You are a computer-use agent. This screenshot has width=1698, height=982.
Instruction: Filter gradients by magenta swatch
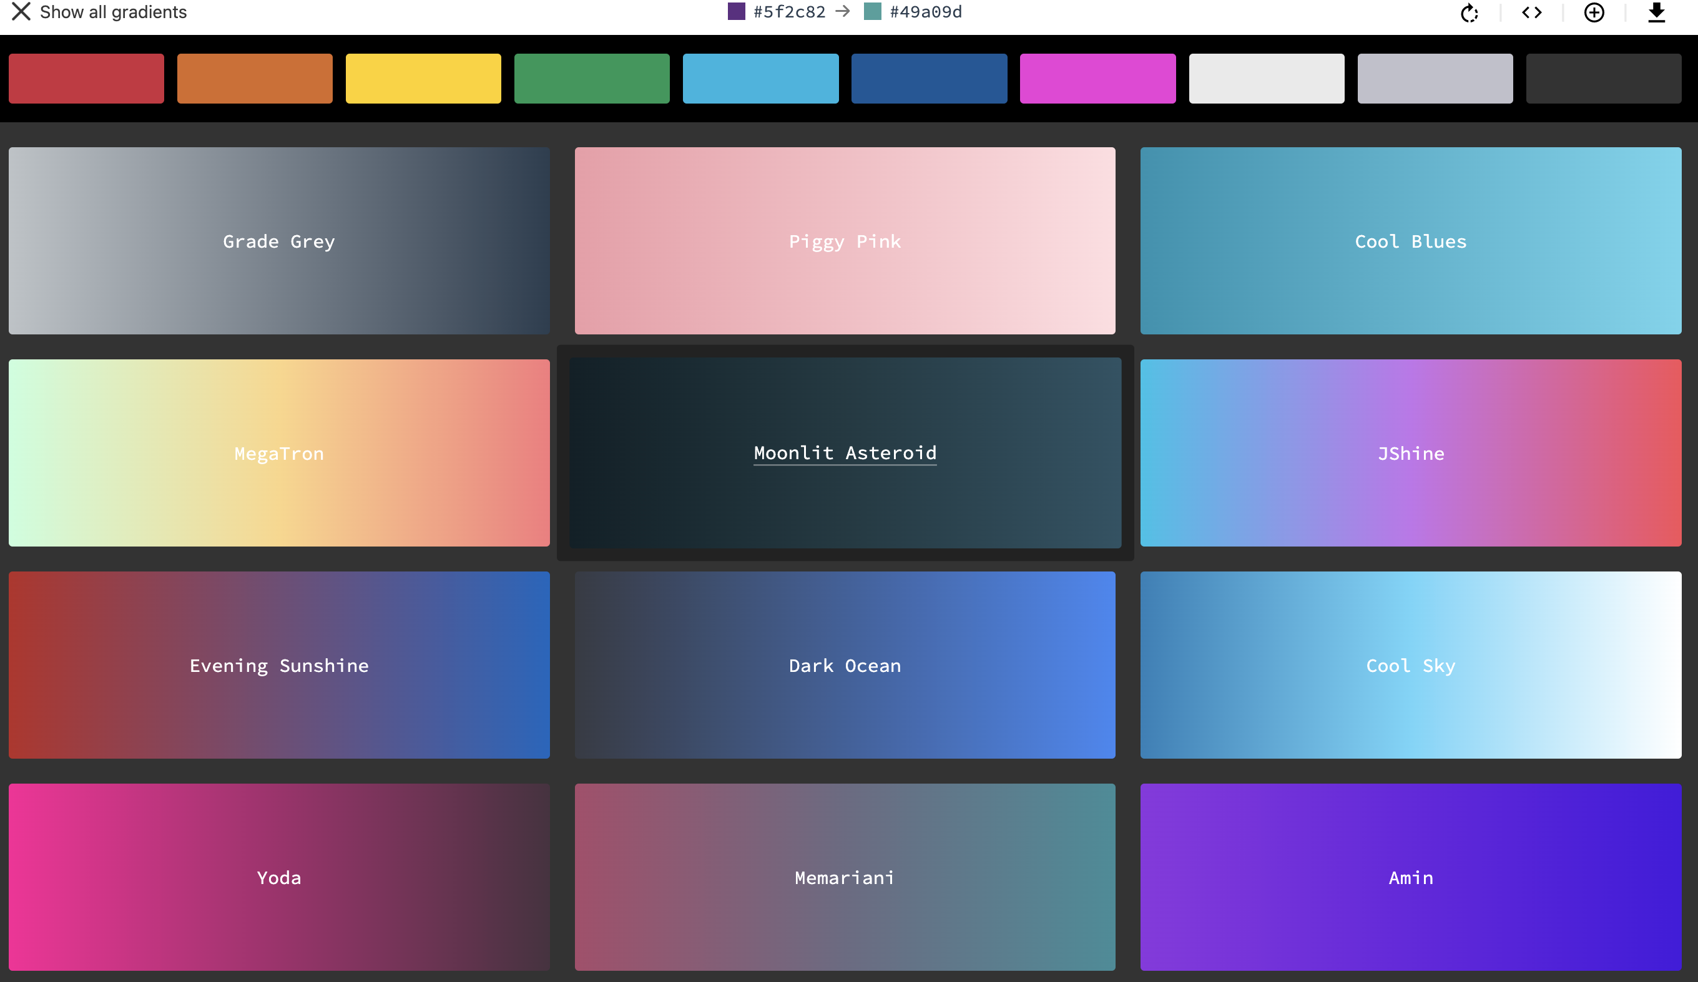click(1097, 79)
